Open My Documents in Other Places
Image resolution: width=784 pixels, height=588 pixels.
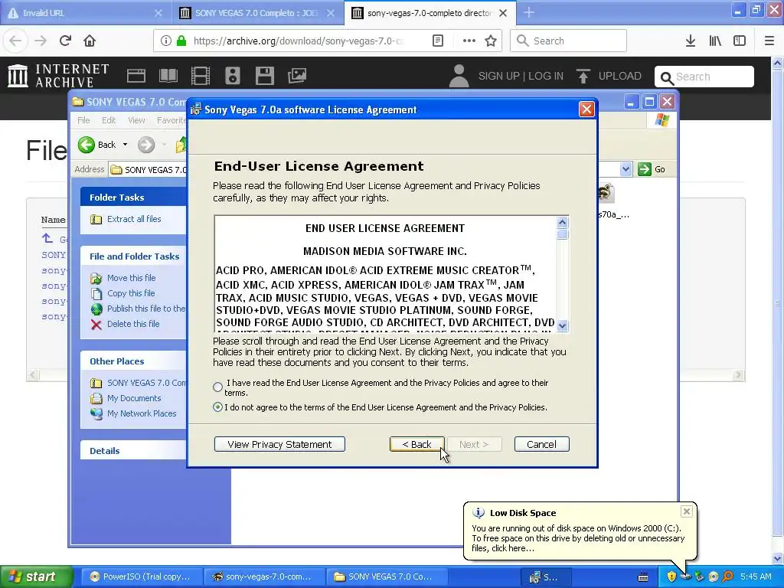point(133,398)
